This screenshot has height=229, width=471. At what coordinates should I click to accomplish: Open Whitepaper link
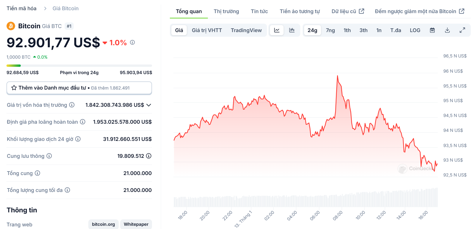point(136,224)
